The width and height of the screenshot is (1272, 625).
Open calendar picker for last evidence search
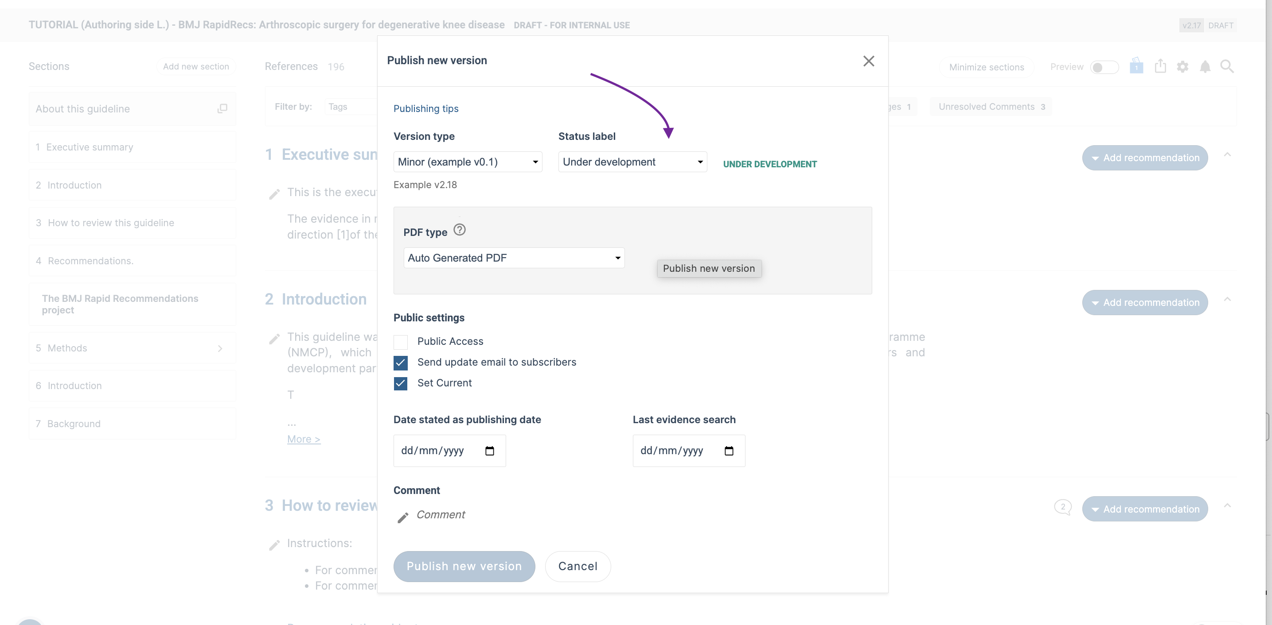click(729, 450)
